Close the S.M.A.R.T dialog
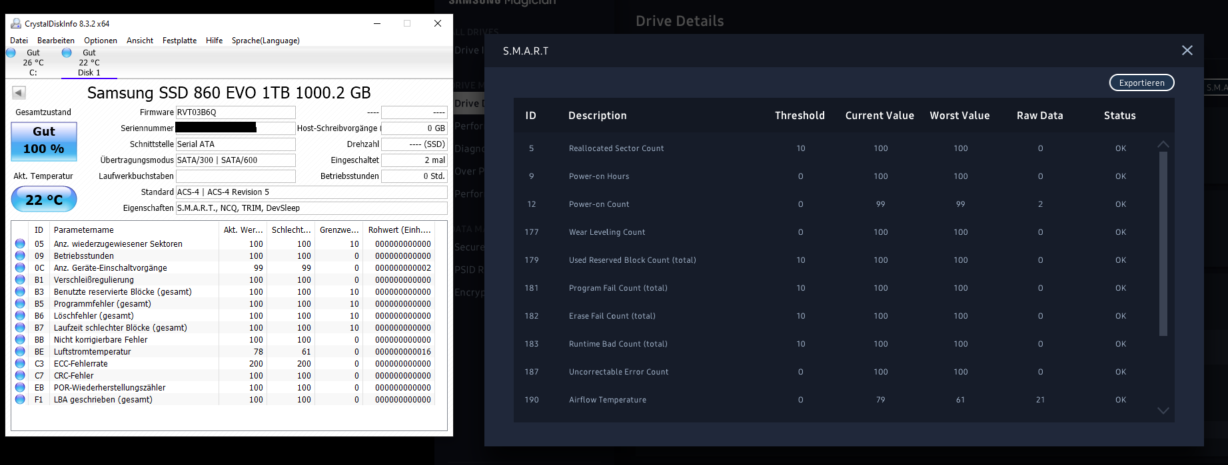Screen dimensions: 1228x465 point(1187,51)
